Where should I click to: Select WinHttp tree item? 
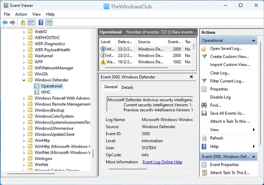pos(42,140)
